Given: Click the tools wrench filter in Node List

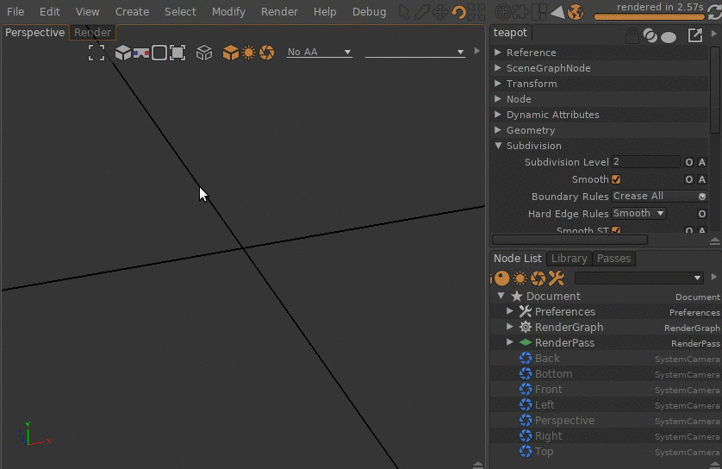Looking at the screenshot, I should point(556,278).
